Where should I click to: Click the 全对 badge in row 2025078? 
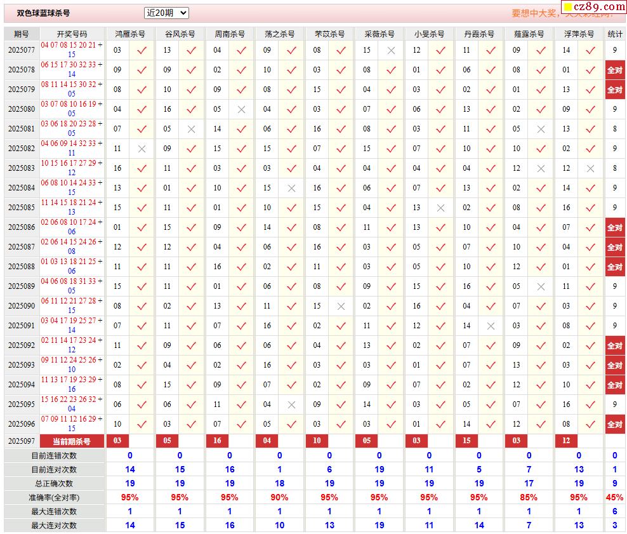(614, 70)
